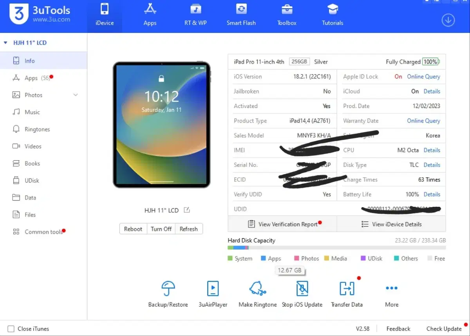Click the edit device name icon
Screen dimensions: 470x336
coord(187,210)
